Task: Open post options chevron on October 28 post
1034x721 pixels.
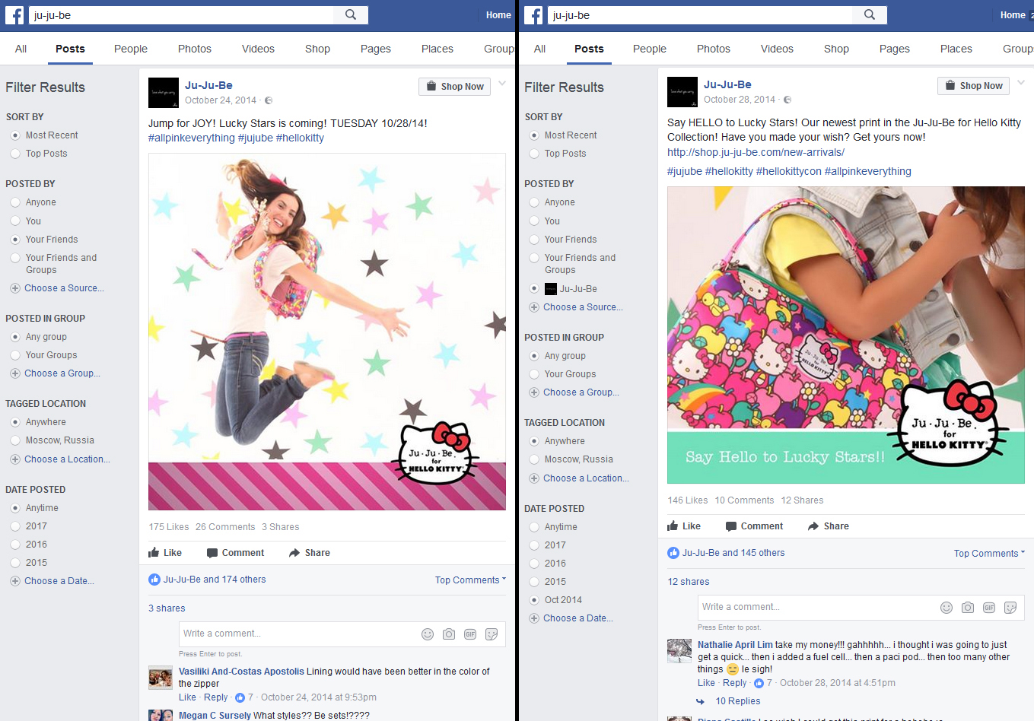Action: pyautogui.click(x=1021, y=83)
